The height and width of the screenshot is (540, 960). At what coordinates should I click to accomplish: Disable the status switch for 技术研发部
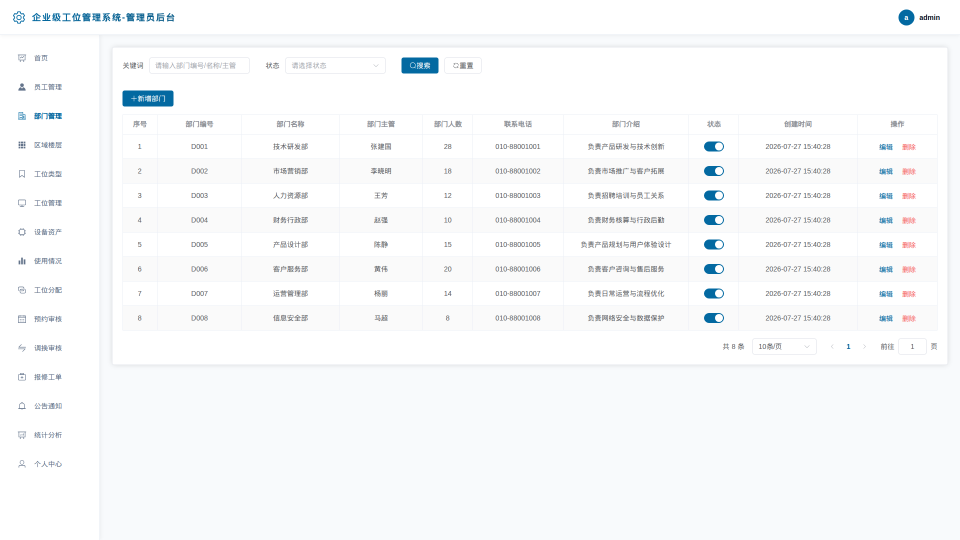point(713,146)
